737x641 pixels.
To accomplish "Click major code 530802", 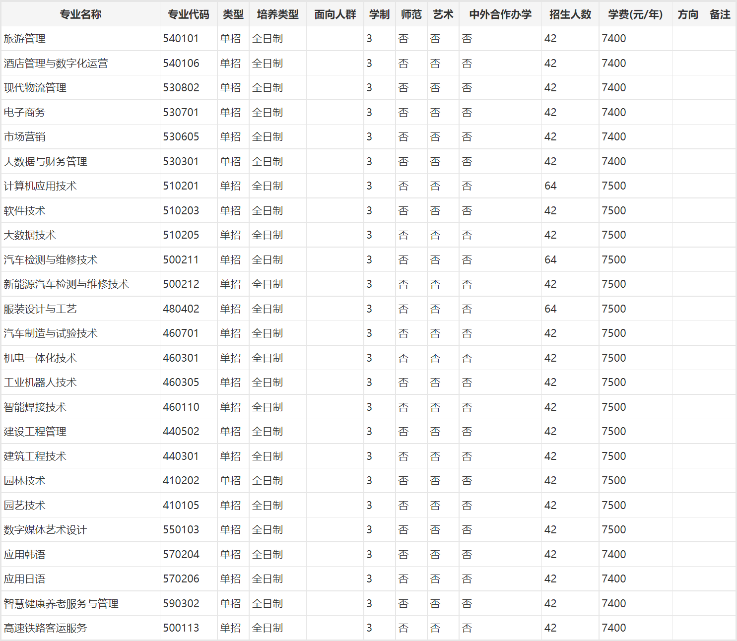I will [x=181, y=88].
